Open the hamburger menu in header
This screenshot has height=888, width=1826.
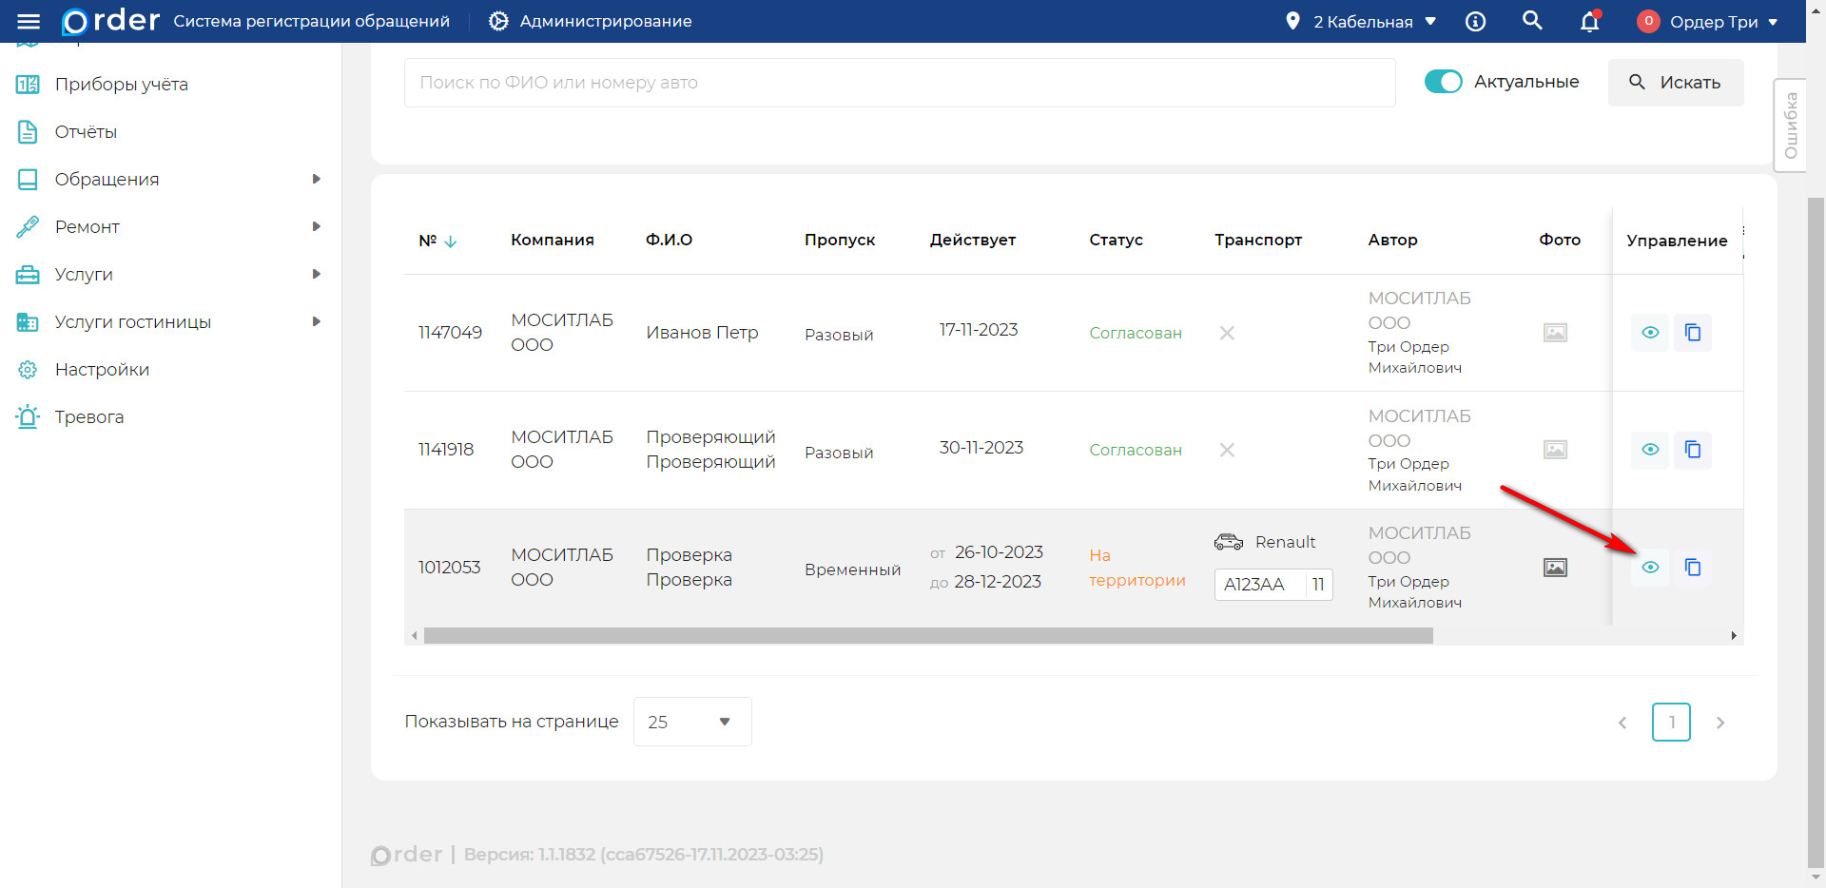[x=29, y=21]
